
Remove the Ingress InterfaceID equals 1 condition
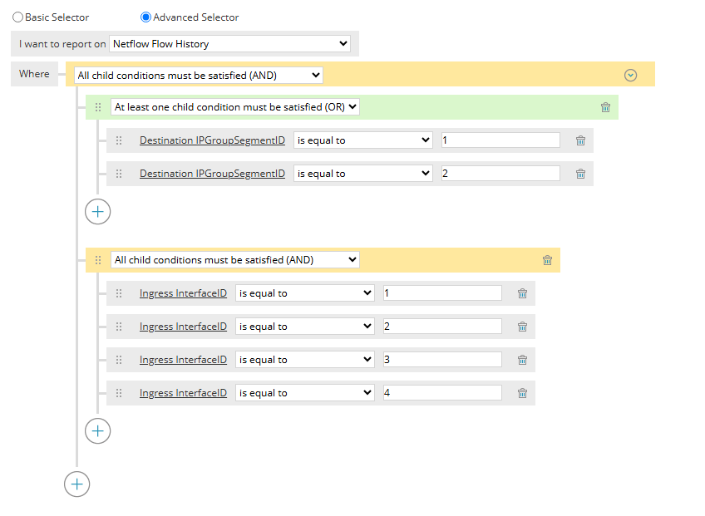pyautogui.click(x=522, y=293)
